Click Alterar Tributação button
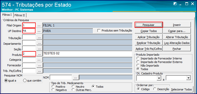Viewport: 197px width, 94px height. tap(177, 37)
